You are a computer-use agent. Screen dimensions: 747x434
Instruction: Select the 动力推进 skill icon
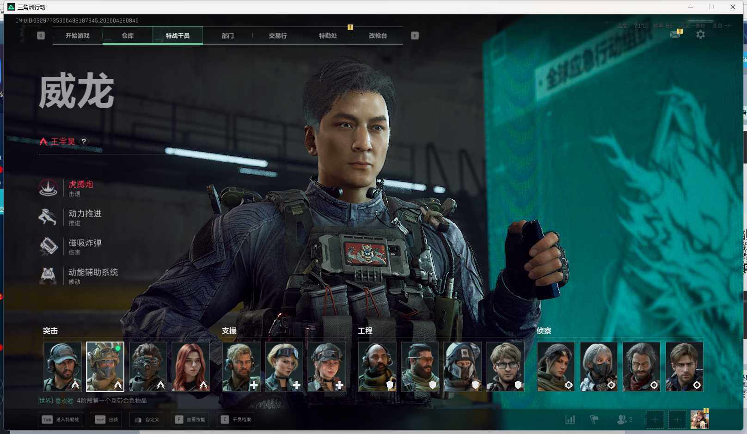[x=48, y=217]
